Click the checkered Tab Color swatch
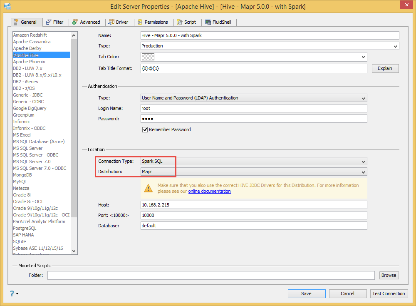This screenshot has height=306, width=416. point(148,57)
